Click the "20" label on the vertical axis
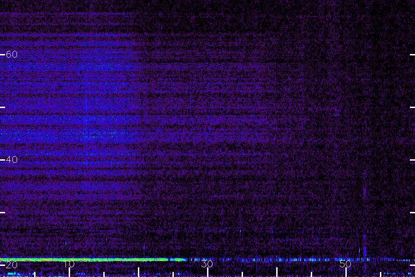 pos(12,265)
